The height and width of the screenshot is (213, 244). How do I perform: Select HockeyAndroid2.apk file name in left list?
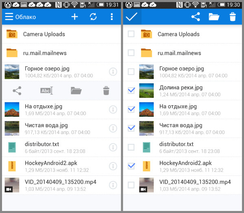pyautogui.click(x=51, y=163)
